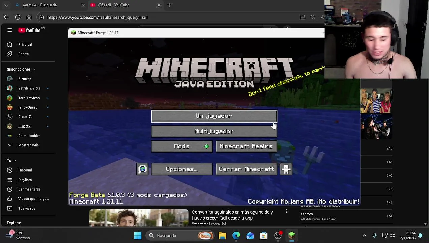
Task: Click the zoom magnifier icon in address bar
Action: (x=313, y=17)
